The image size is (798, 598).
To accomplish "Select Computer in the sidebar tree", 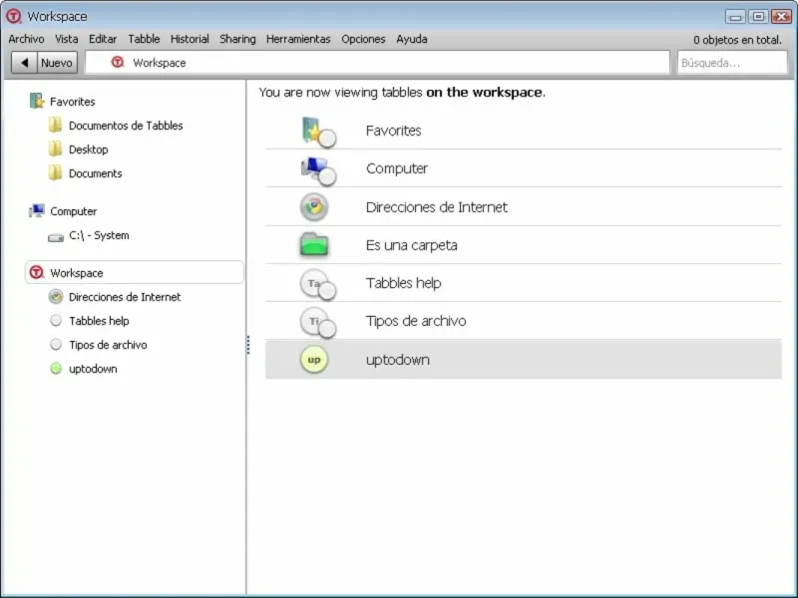I will click(x=73, y=211).
